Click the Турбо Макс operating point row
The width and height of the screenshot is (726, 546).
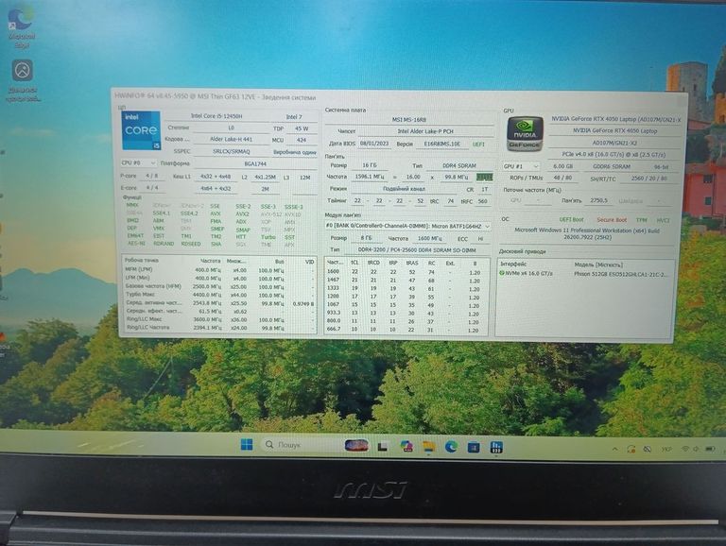pyautogui.click(x=219, y=295)
